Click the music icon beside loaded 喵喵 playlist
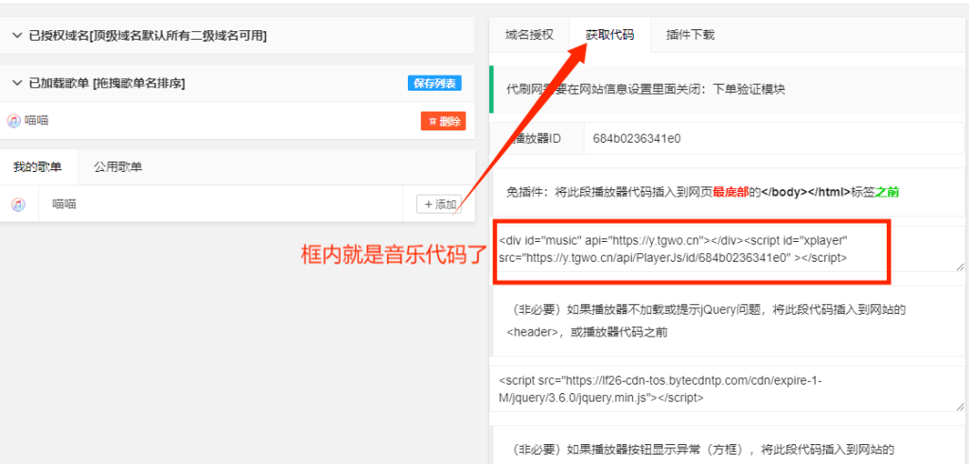 (13, 121)
